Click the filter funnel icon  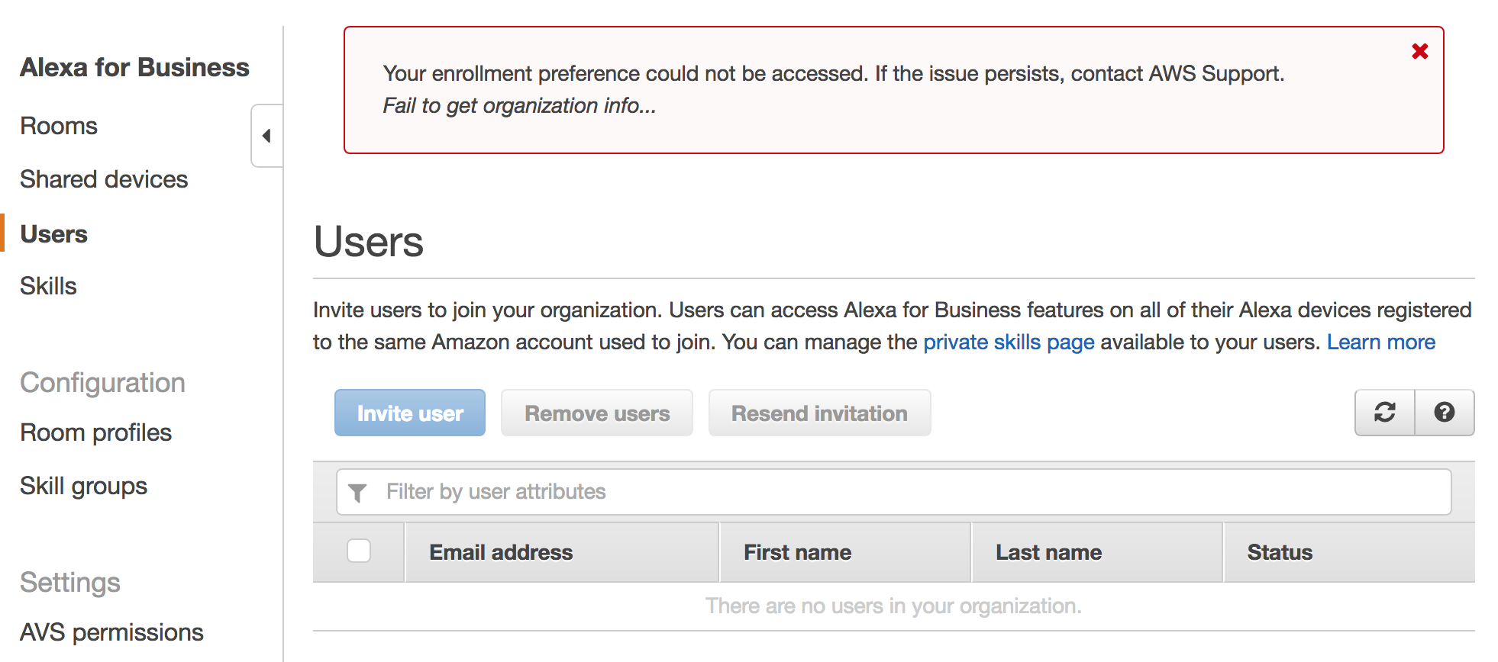click(357, 493)
